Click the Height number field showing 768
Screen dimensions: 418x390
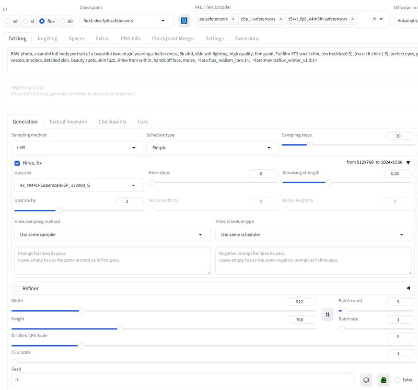point(302,320)
